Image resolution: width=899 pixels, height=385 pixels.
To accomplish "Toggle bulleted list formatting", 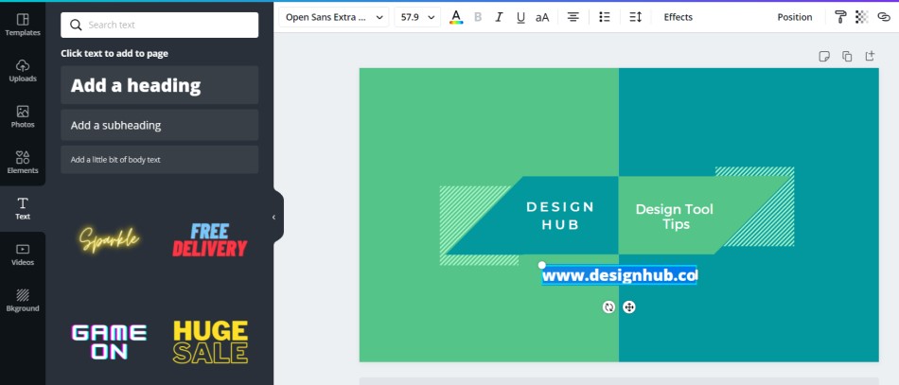I will tap(605, 17).
